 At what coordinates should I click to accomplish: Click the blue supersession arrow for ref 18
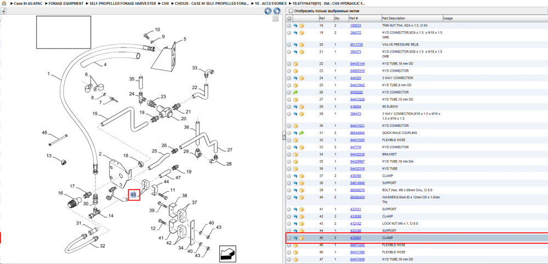coord(295,26)
